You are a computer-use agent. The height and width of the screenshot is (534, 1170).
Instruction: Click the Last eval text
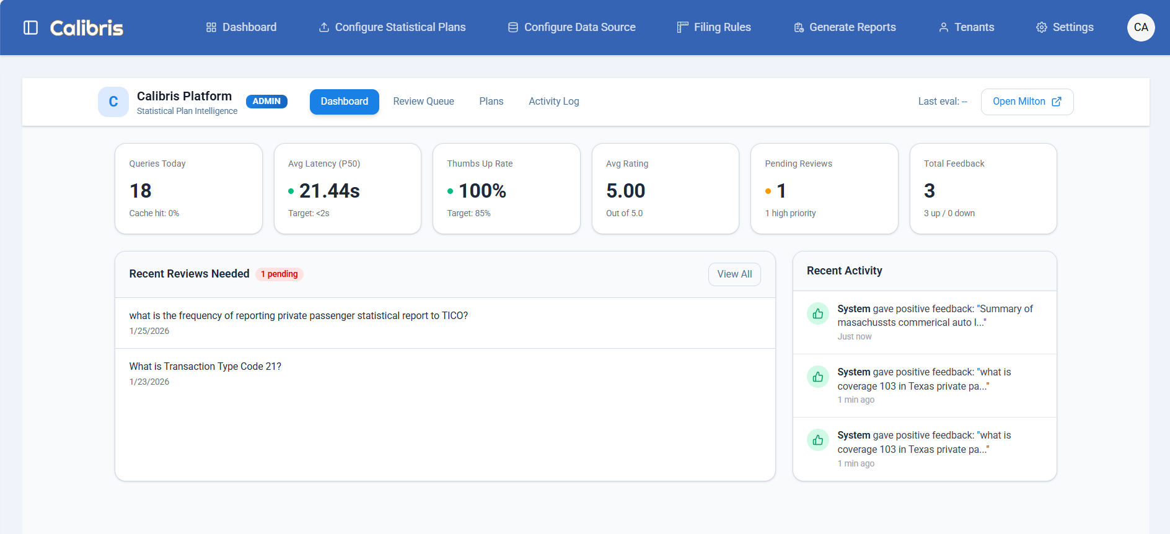pos(943,102)
